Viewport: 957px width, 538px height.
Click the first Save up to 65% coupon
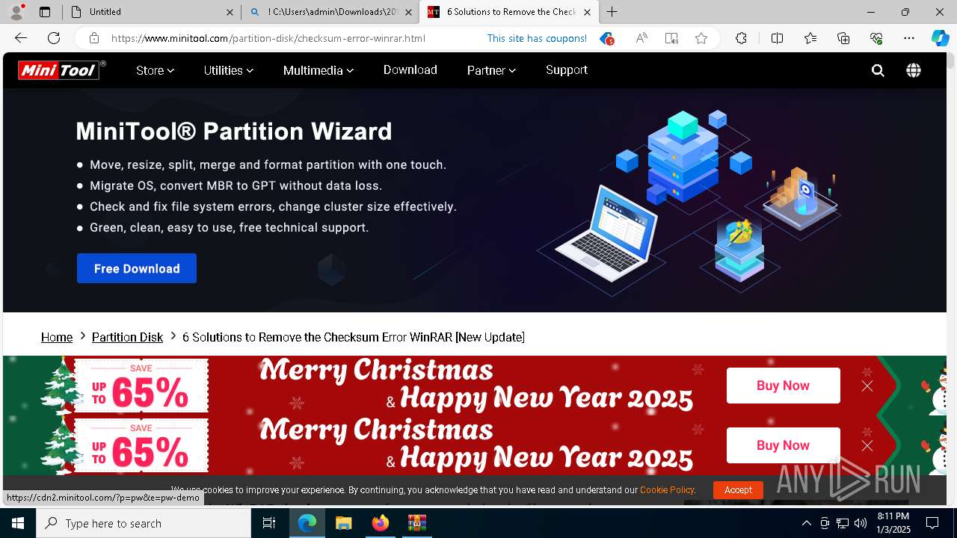[141, 386]
